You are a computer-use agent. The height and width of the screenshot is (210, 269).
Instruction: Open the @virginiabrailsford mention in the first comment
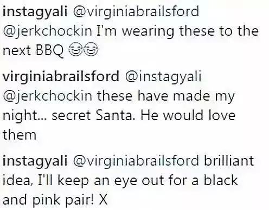136,12
